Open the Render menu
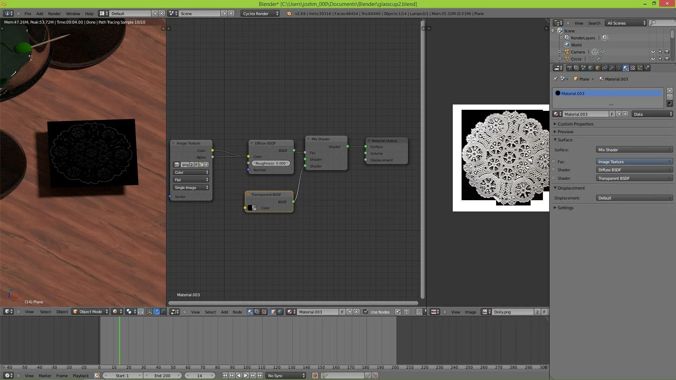676x380 pixels. click(x=54, y=13)
